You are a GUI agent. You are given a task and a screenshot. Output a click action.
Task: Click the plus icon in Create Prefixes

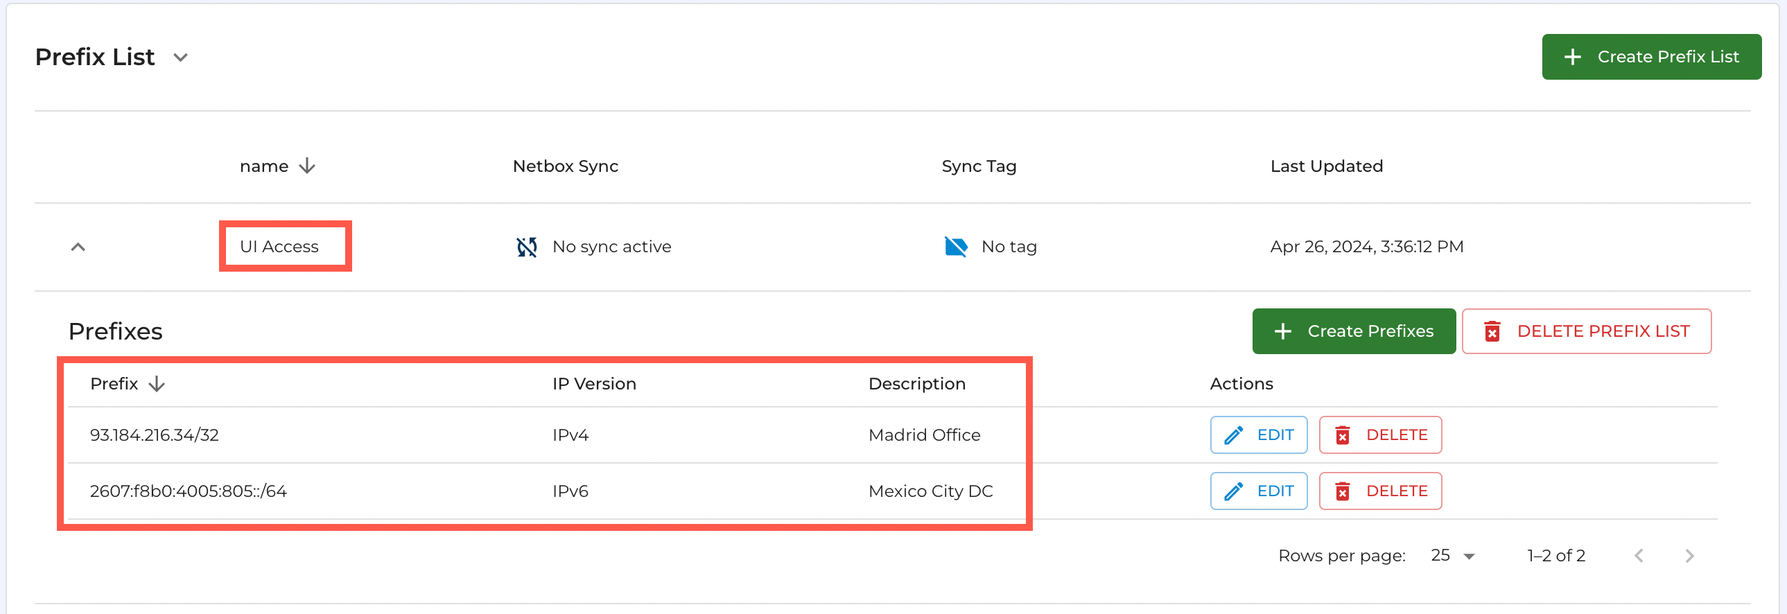1282,332
